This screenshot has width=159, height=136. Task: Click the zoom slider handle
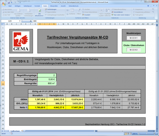pos(147,133)
